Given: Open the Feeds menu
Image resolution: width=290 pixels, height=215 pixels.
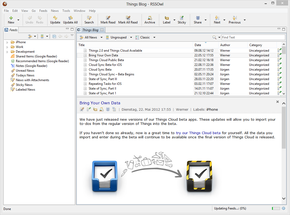Looking at the screenshot, I should (x=43, y=11).
